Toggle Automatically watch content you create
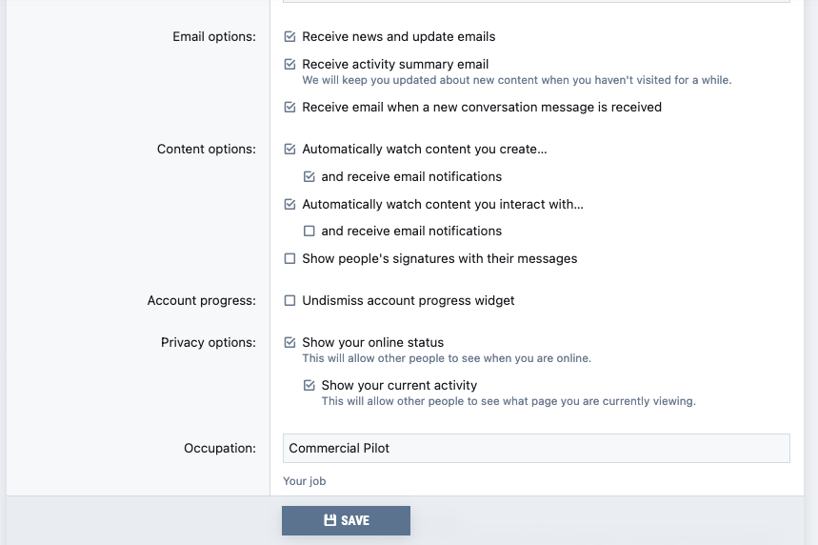The image size is (818, 545). coord(289,150)
